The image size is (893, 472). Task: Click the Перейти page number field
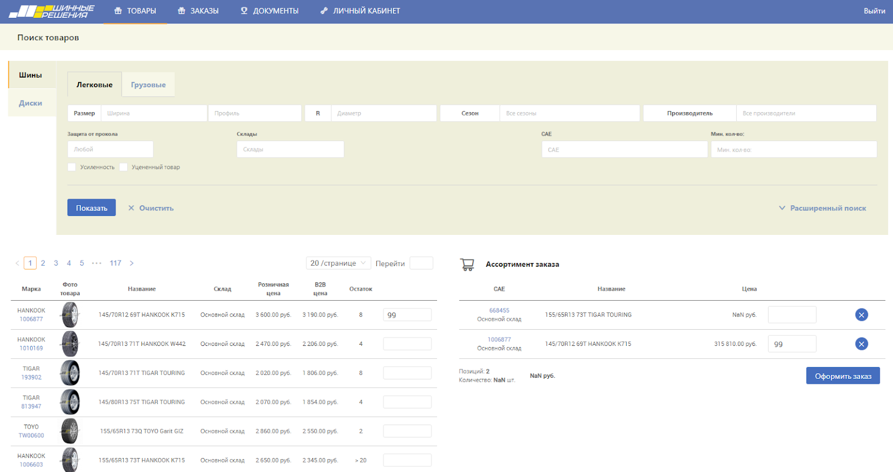pos(421,263)
